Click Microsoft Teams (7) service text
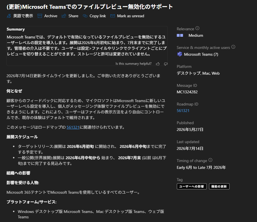This screenshot has width=257, height=222. 201,54
